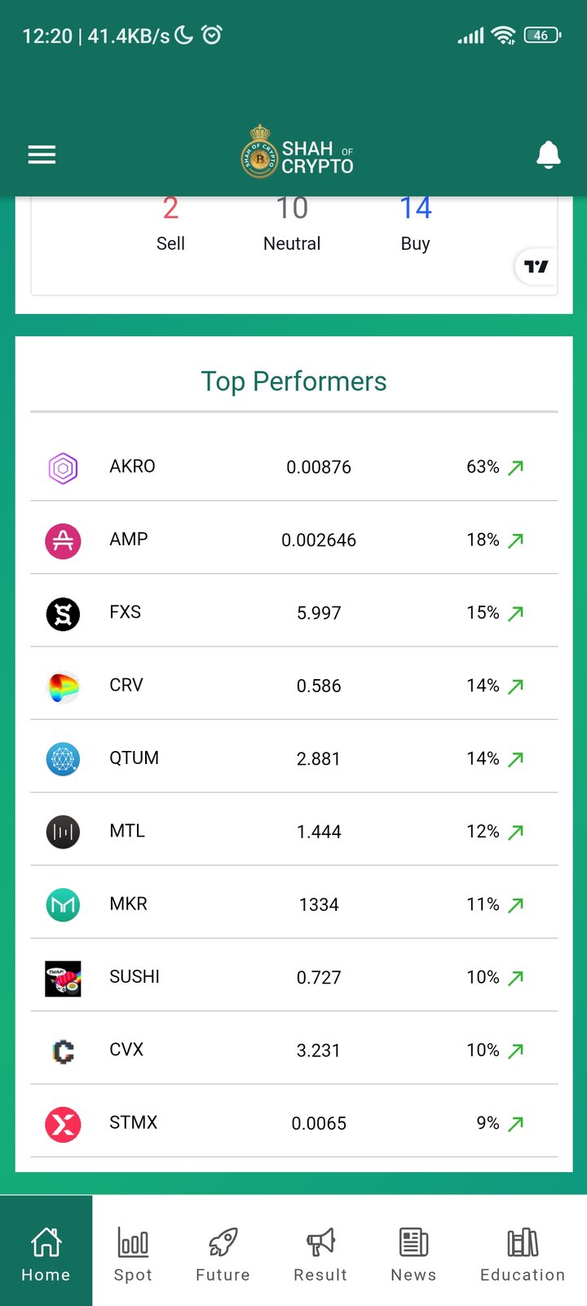
Task: Tap the CVX price 3.231
Action: click(319, 1051)
